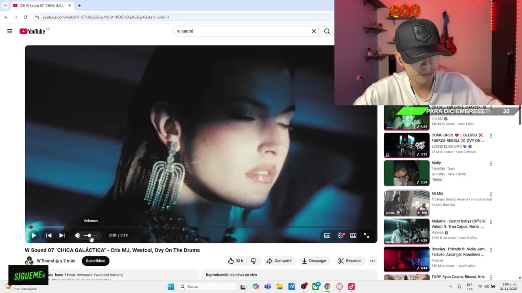Click the #wsound hashtag in description
The image size is (522, 293).
coord(84,275)
